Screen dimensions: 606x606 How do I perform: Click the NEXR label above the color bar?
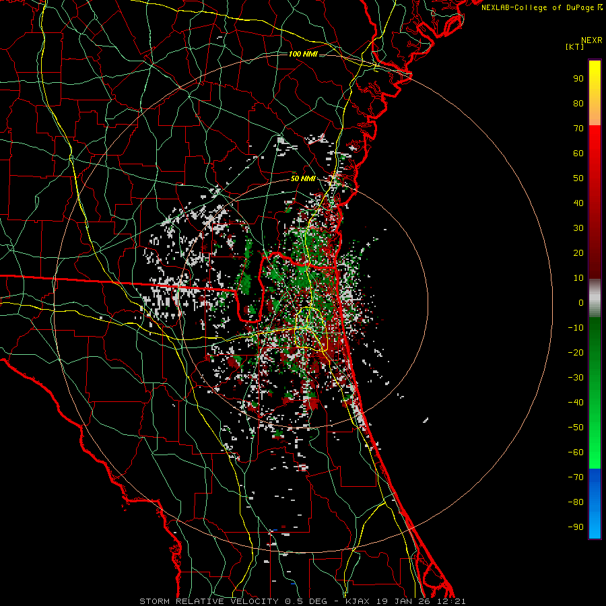point(592,40)
